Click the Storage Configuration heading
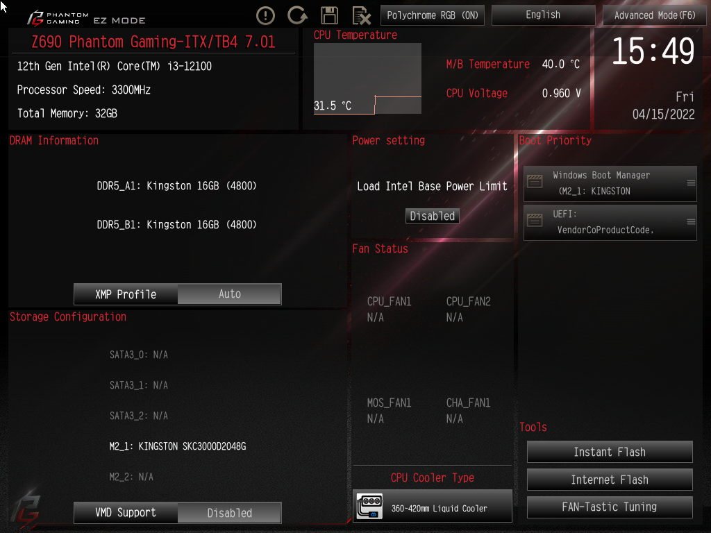 click(68, 316)
